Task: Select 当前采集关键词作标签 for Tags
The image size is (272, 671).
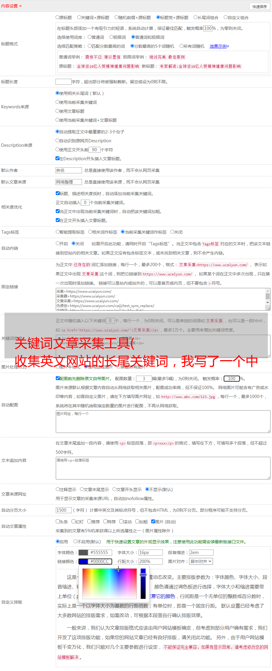Action: tap(123, 232)
